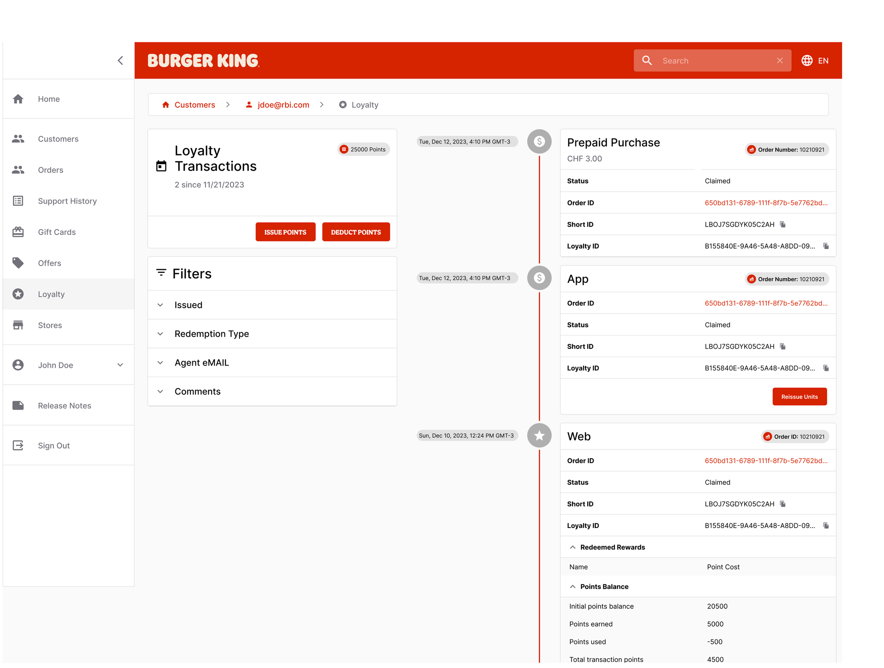Click the Filters list icon
The height and width of the screenshot is (668, 884).
(161, 273)
